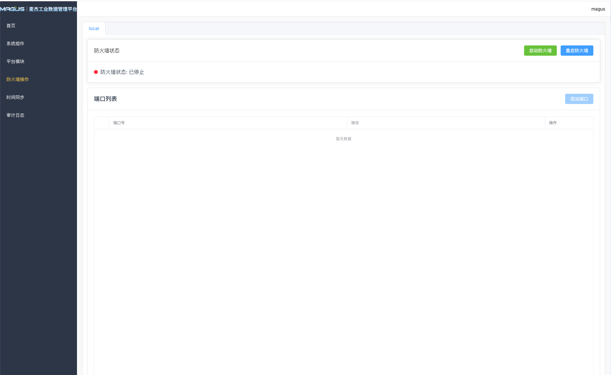Click the MAGUS logo in the header
Screen dimensions: 611x375
point(13,9)
